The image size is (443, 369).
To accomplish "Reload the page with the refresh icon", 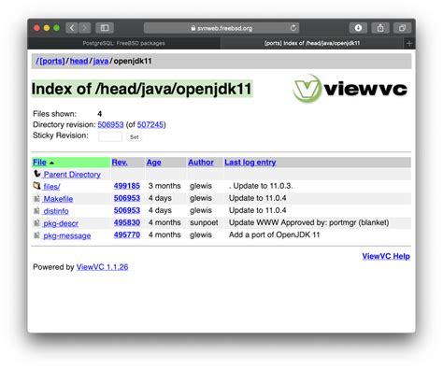I will [x=293, y=28].
